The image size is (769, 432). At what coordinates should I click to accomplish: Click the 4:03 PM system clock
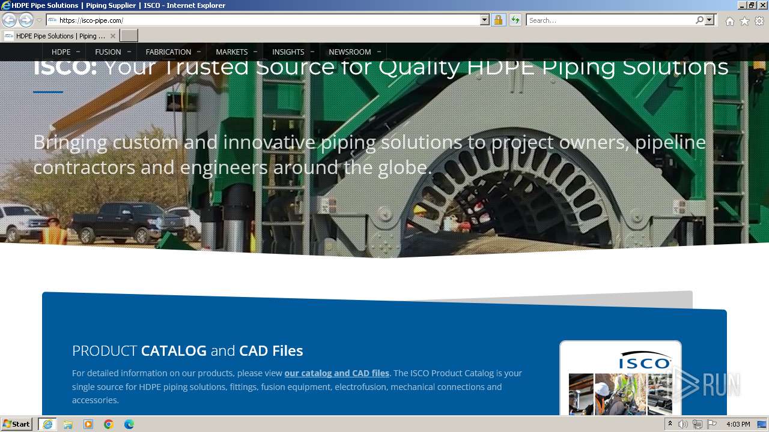738,424
